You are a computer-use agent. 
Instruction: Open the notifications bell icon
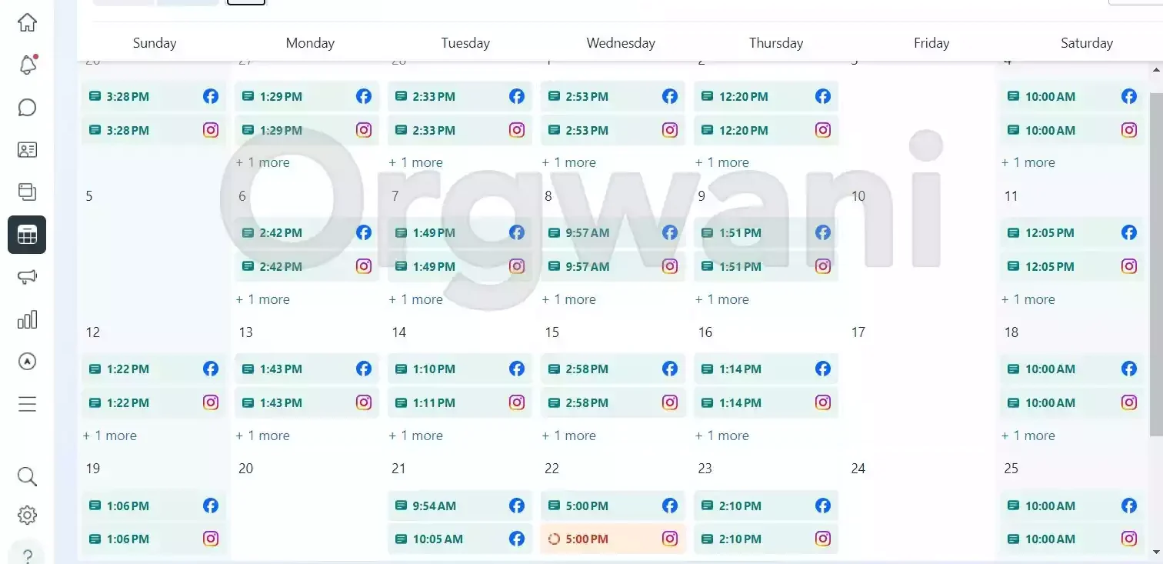[x=27, y=65]
